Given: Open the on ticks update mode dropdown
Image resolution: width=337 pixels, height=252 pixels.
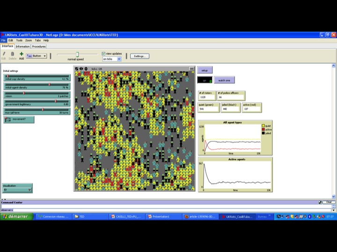Looking at the screenshot, I should (112, 59).
